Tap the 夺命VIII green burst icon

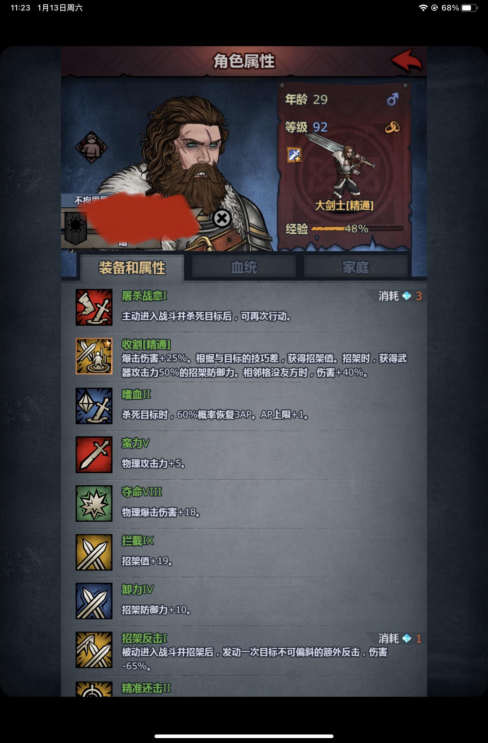(94, 503)
